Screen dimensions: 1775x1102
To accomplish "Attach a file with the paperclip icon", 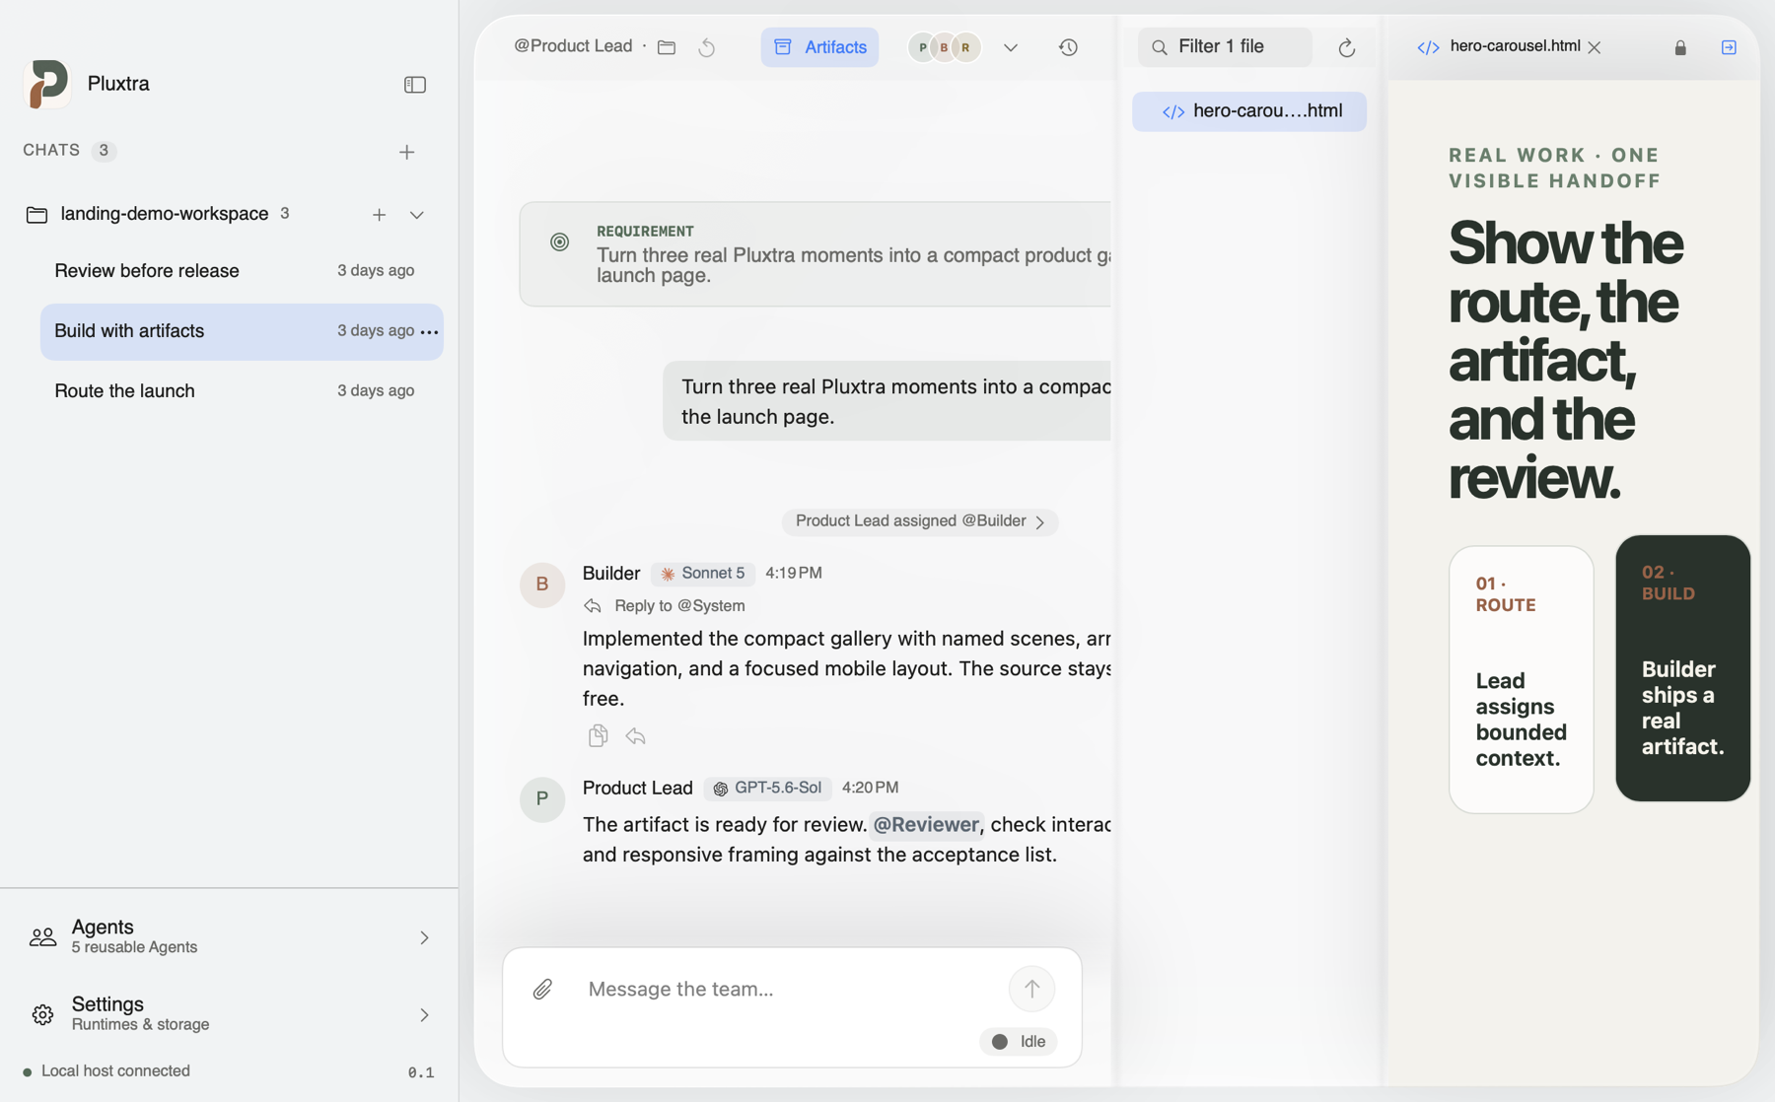I will (542, 989).
